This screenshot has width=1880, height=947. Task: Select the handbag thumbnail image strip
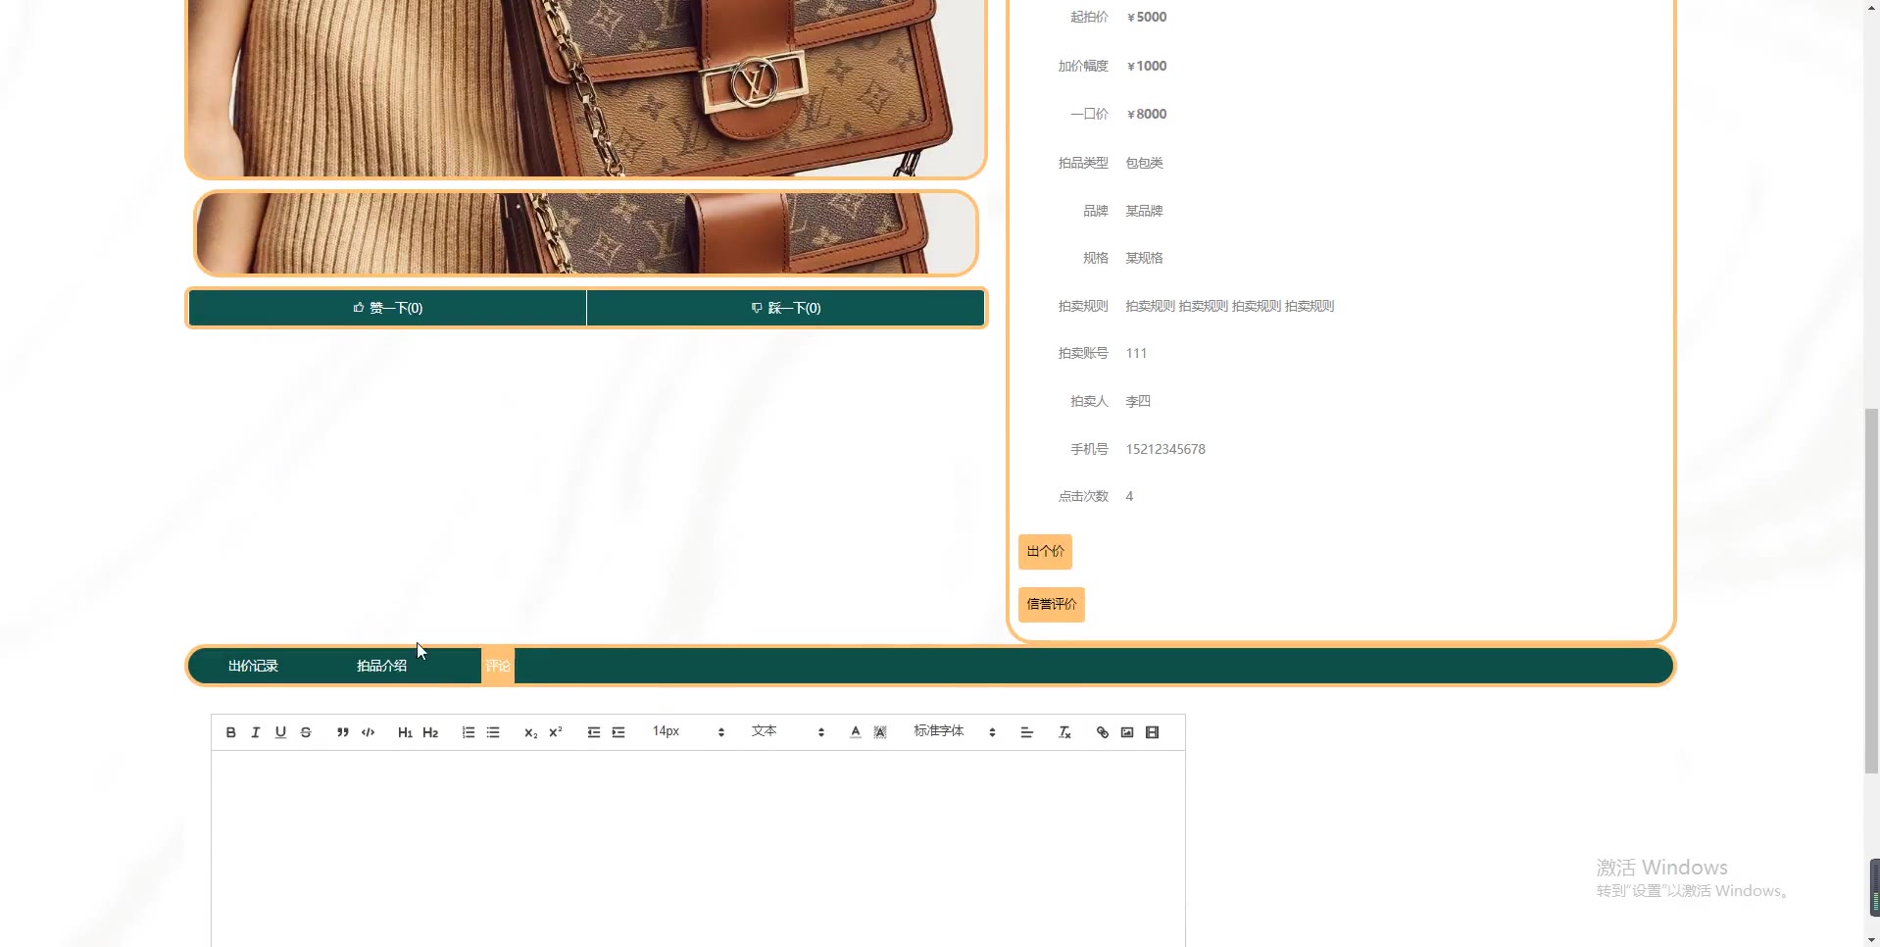[586, 233]
